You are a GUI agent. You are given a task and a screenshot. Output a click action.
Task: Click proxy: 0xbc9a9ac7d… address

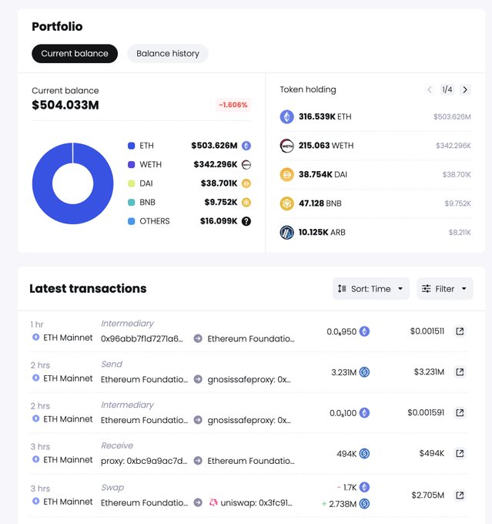pos(144,461)
